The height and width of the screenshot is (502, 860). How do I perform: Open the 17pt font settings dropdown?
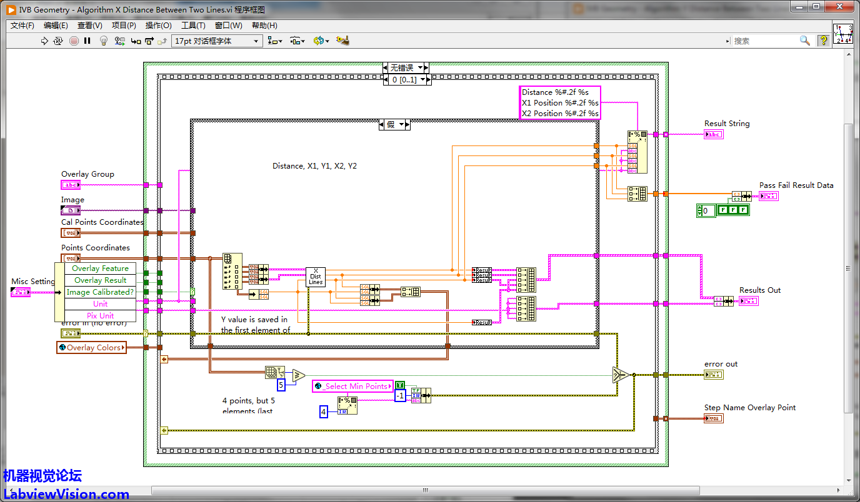[217, 41]
